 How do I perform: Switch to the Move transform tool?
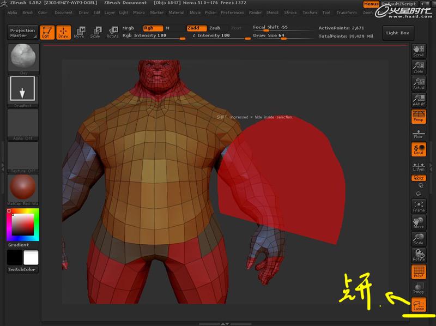click(79, 32)
